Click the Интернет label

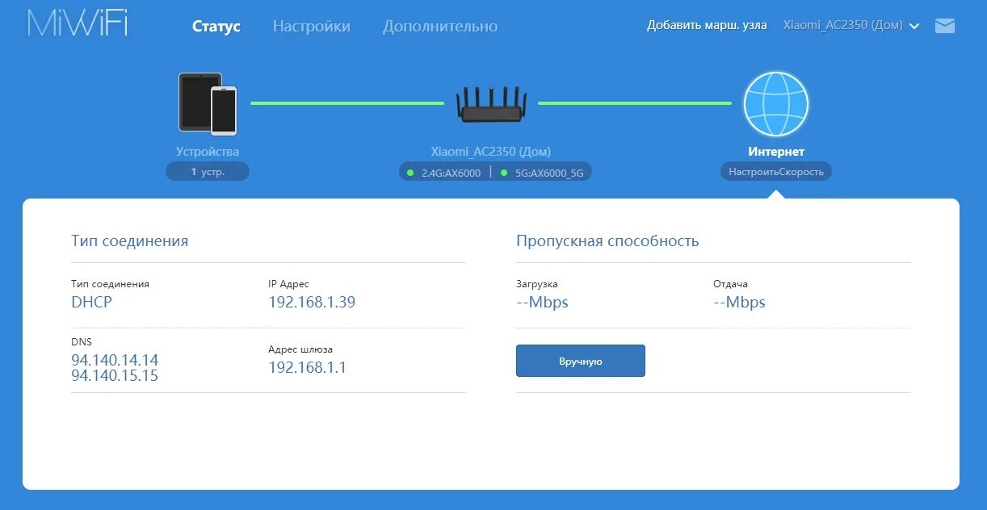click(x=776, y=152)
